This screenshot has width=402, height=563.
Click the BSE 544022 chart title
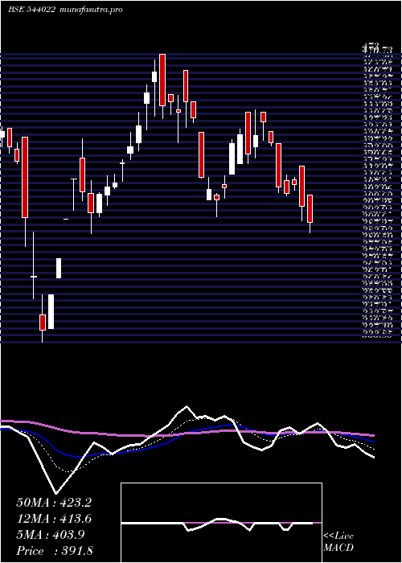(x=65, y=10)
